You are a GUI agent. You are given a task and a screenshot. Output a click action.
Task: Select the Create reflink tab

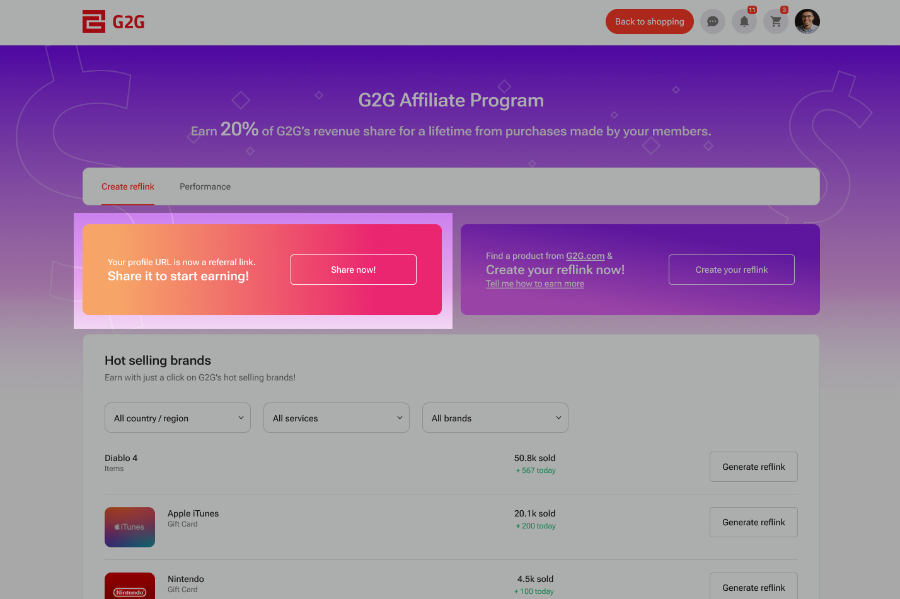pos(127,186)
